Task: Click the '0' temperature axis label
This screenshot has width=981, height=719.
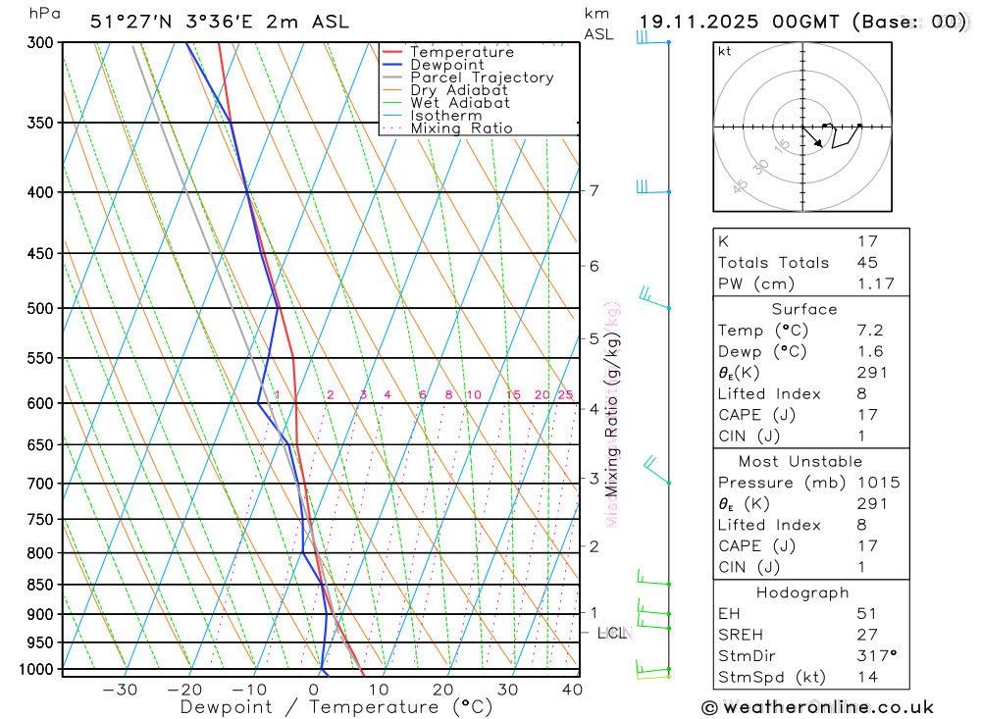Action: 314,690
